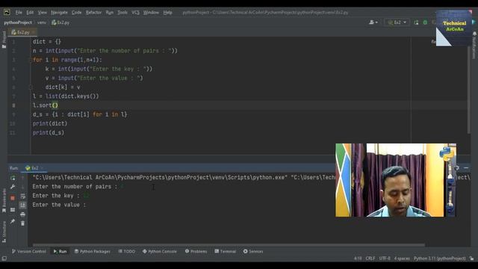The image size is (478, 269).
Task: Close the Ex2.py editor tab
Action: click(33, 32)
